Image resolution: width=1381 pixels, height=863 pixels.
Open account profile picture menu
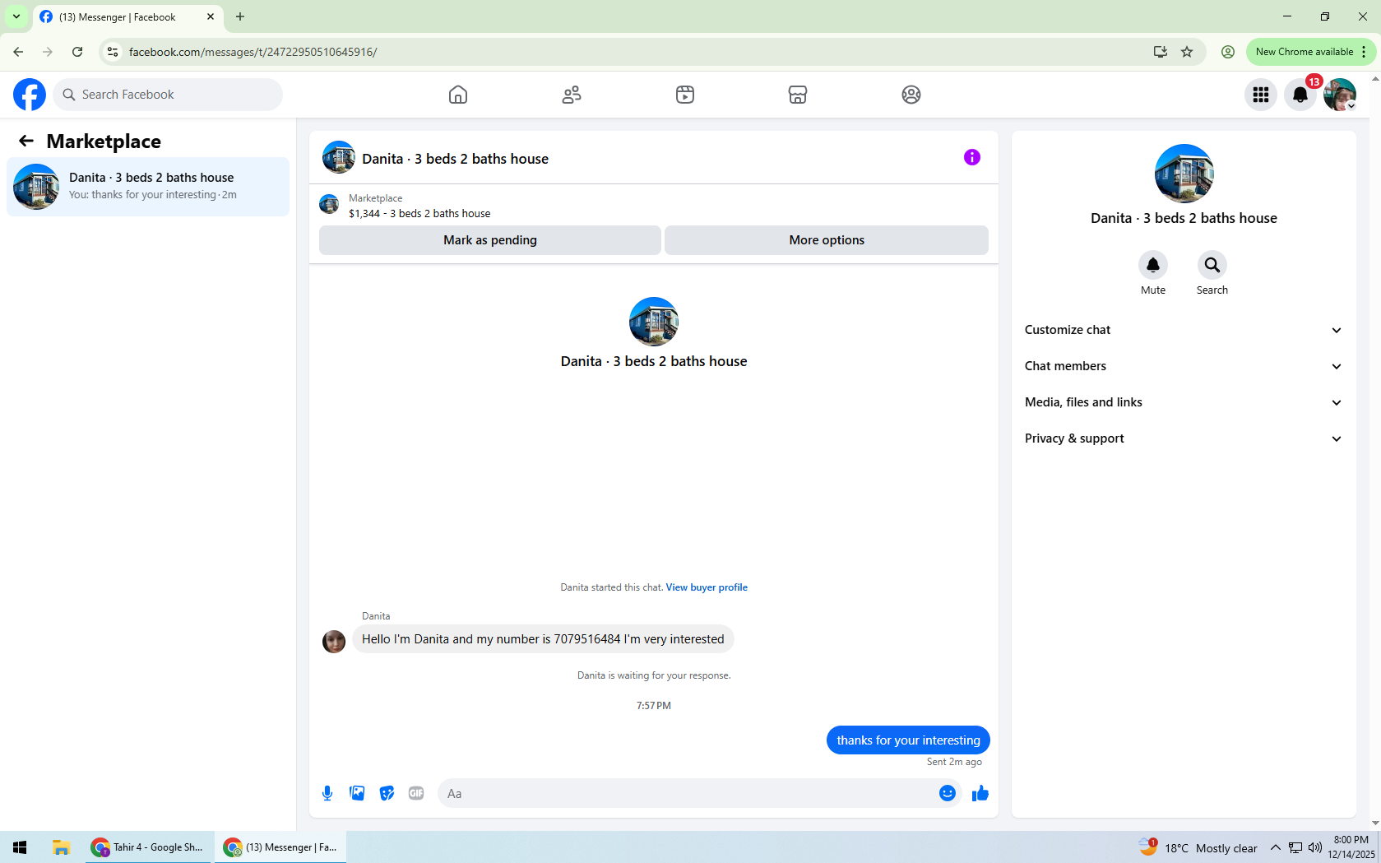coord(1340,95)
